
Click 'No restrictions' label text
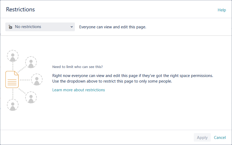(x=28, y=27)
